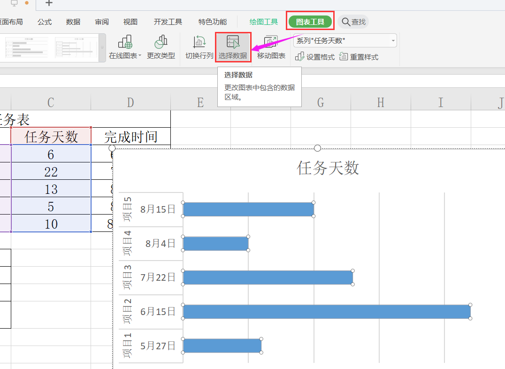Open the Online Chart (在线图表) icon
505x369 pixels.
click(x=125, y=42)
